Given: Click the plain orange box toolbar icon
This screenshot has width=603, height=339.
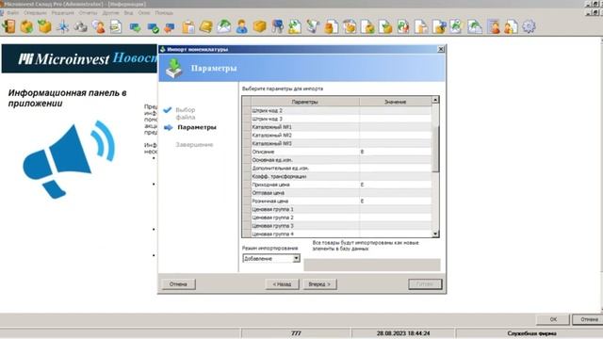Looking at the screenshot, I should click(260, 26).
